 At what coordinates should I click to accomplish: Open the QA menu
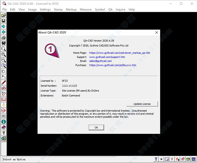coord(110,10)
